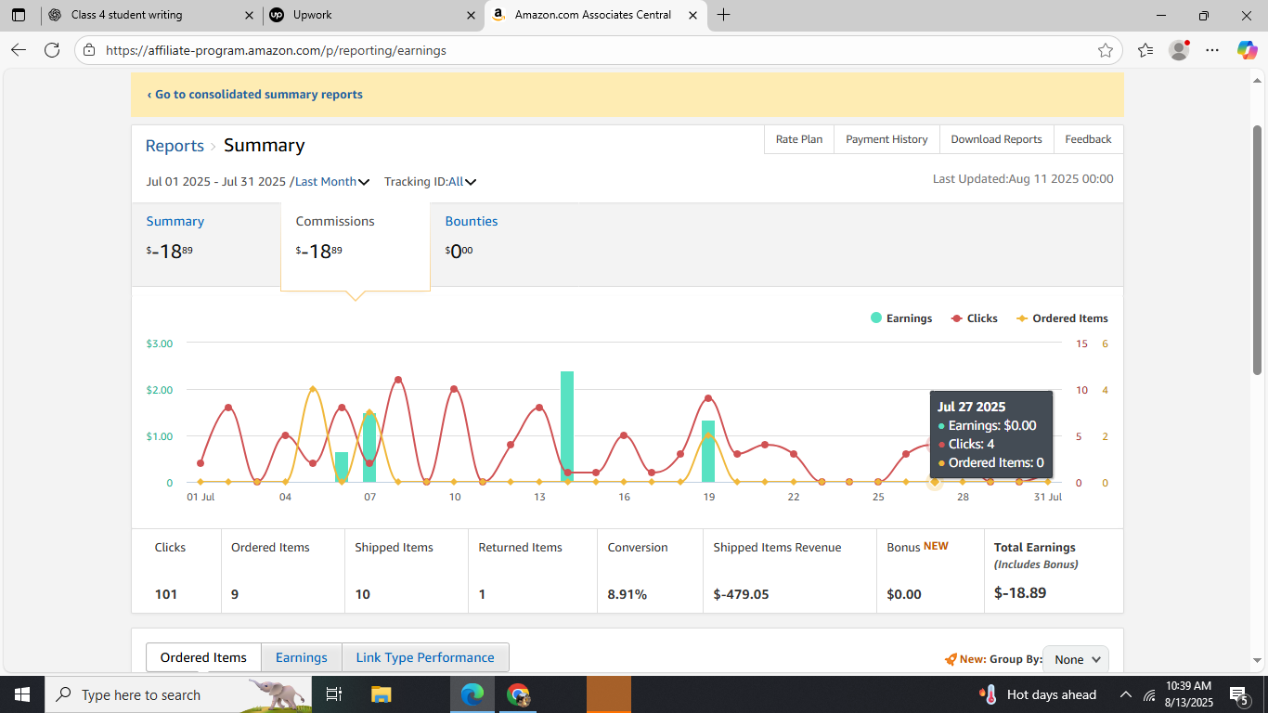Open the notification center icon
Viewport: 1268px width, 713px height.
[1238, 694]
